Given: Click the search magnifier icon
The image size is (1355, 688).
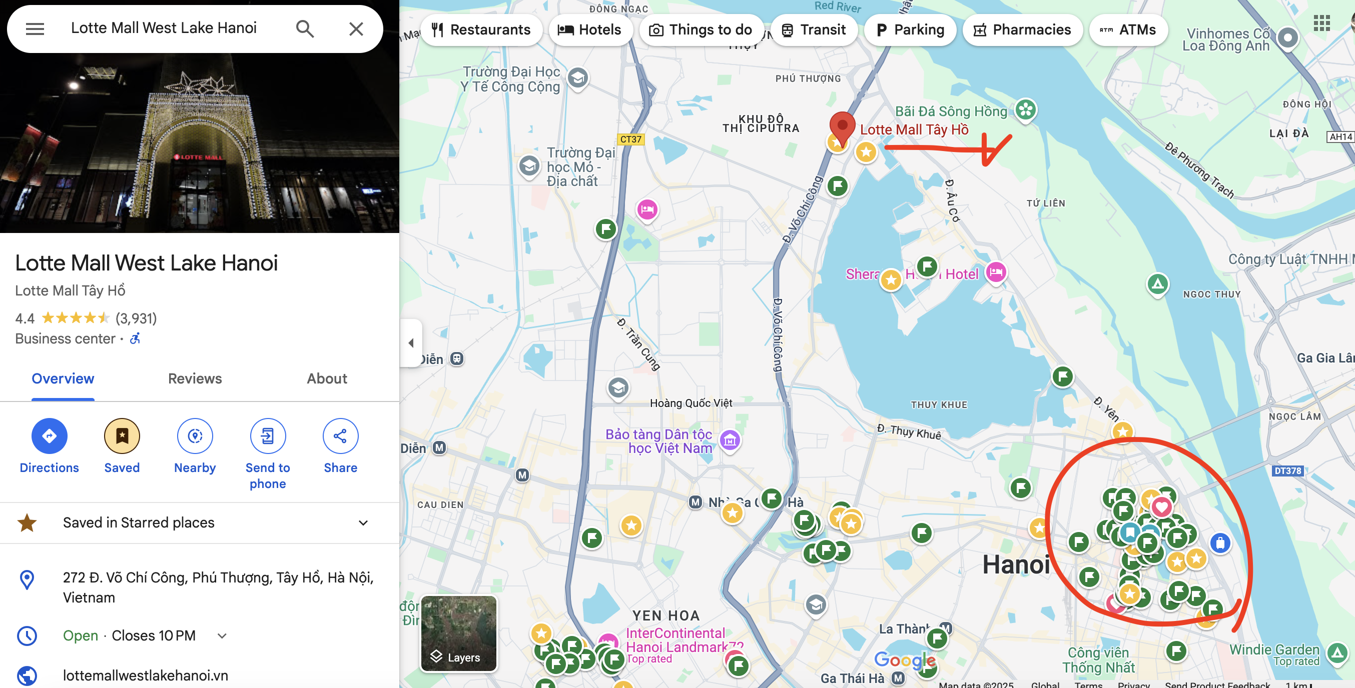Looking at the screenshot, I should pos(305,29).
